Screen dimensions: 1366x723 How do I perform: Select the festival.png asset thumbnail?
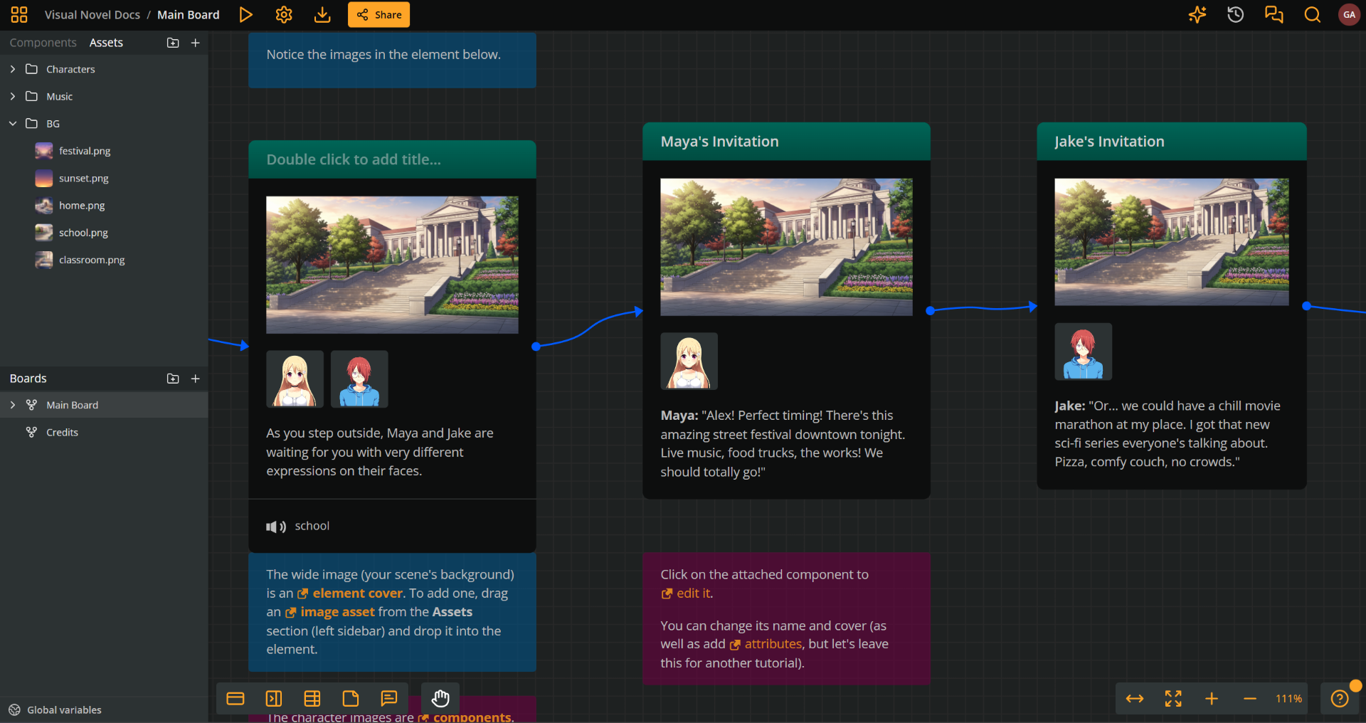pos(44,151)
